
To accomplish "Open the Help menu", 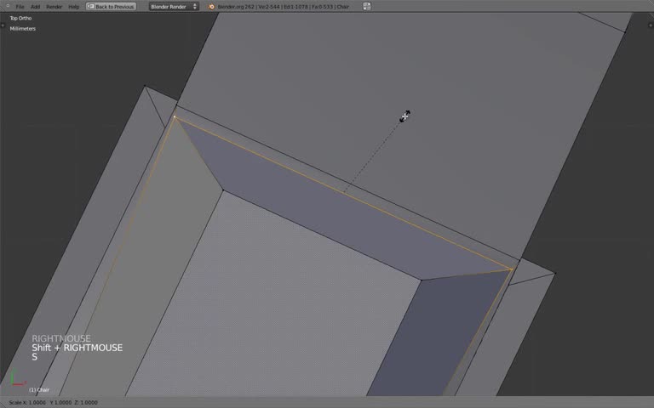I will click(x=74, y=7).
